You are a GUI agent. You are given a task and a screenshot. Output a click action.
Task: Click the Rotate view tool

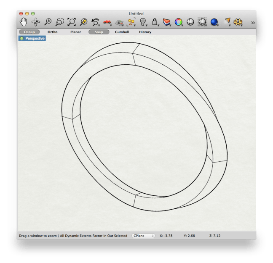point(36,22)
